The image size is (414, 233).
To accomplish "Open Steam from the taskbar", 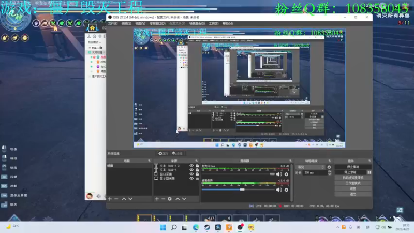I will [206, 227].
